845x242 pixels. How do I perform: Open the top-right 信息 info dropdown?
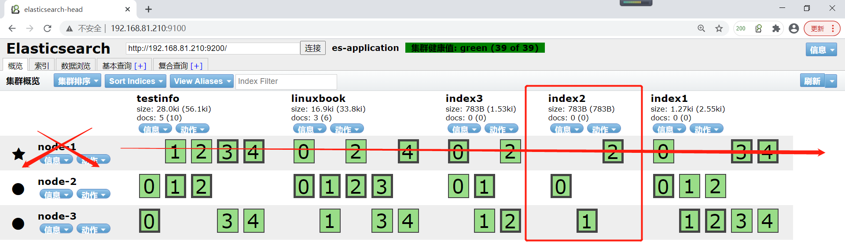821,50
